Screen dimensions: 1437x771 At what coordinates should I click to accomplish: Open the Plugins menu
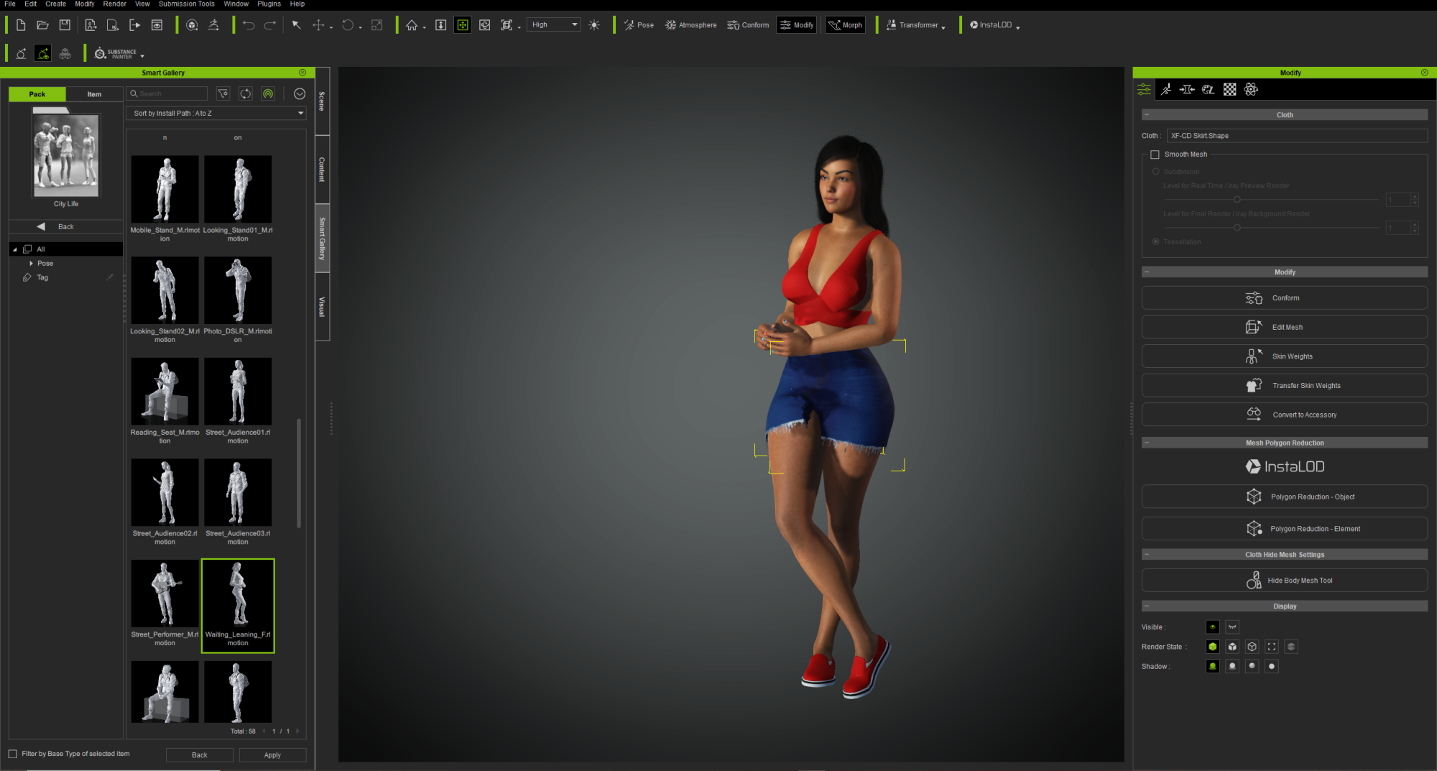click(269, 4)
